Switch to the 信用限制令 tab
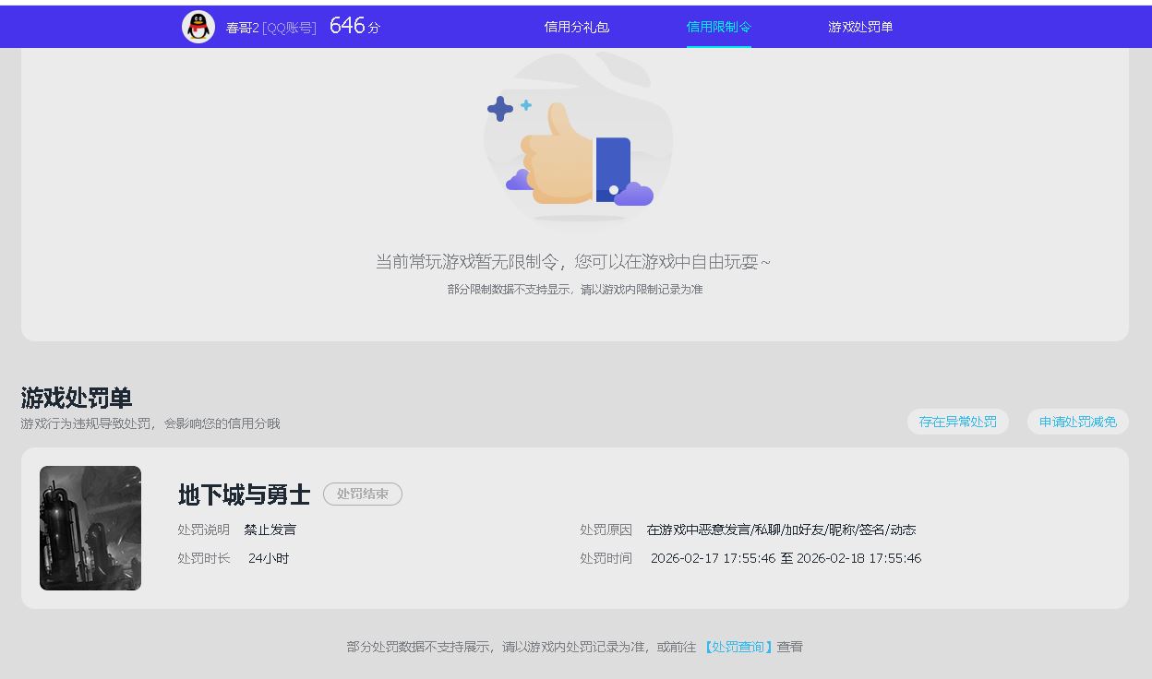Viewport: 1152px width, 679px height. (x=718, y=27)
